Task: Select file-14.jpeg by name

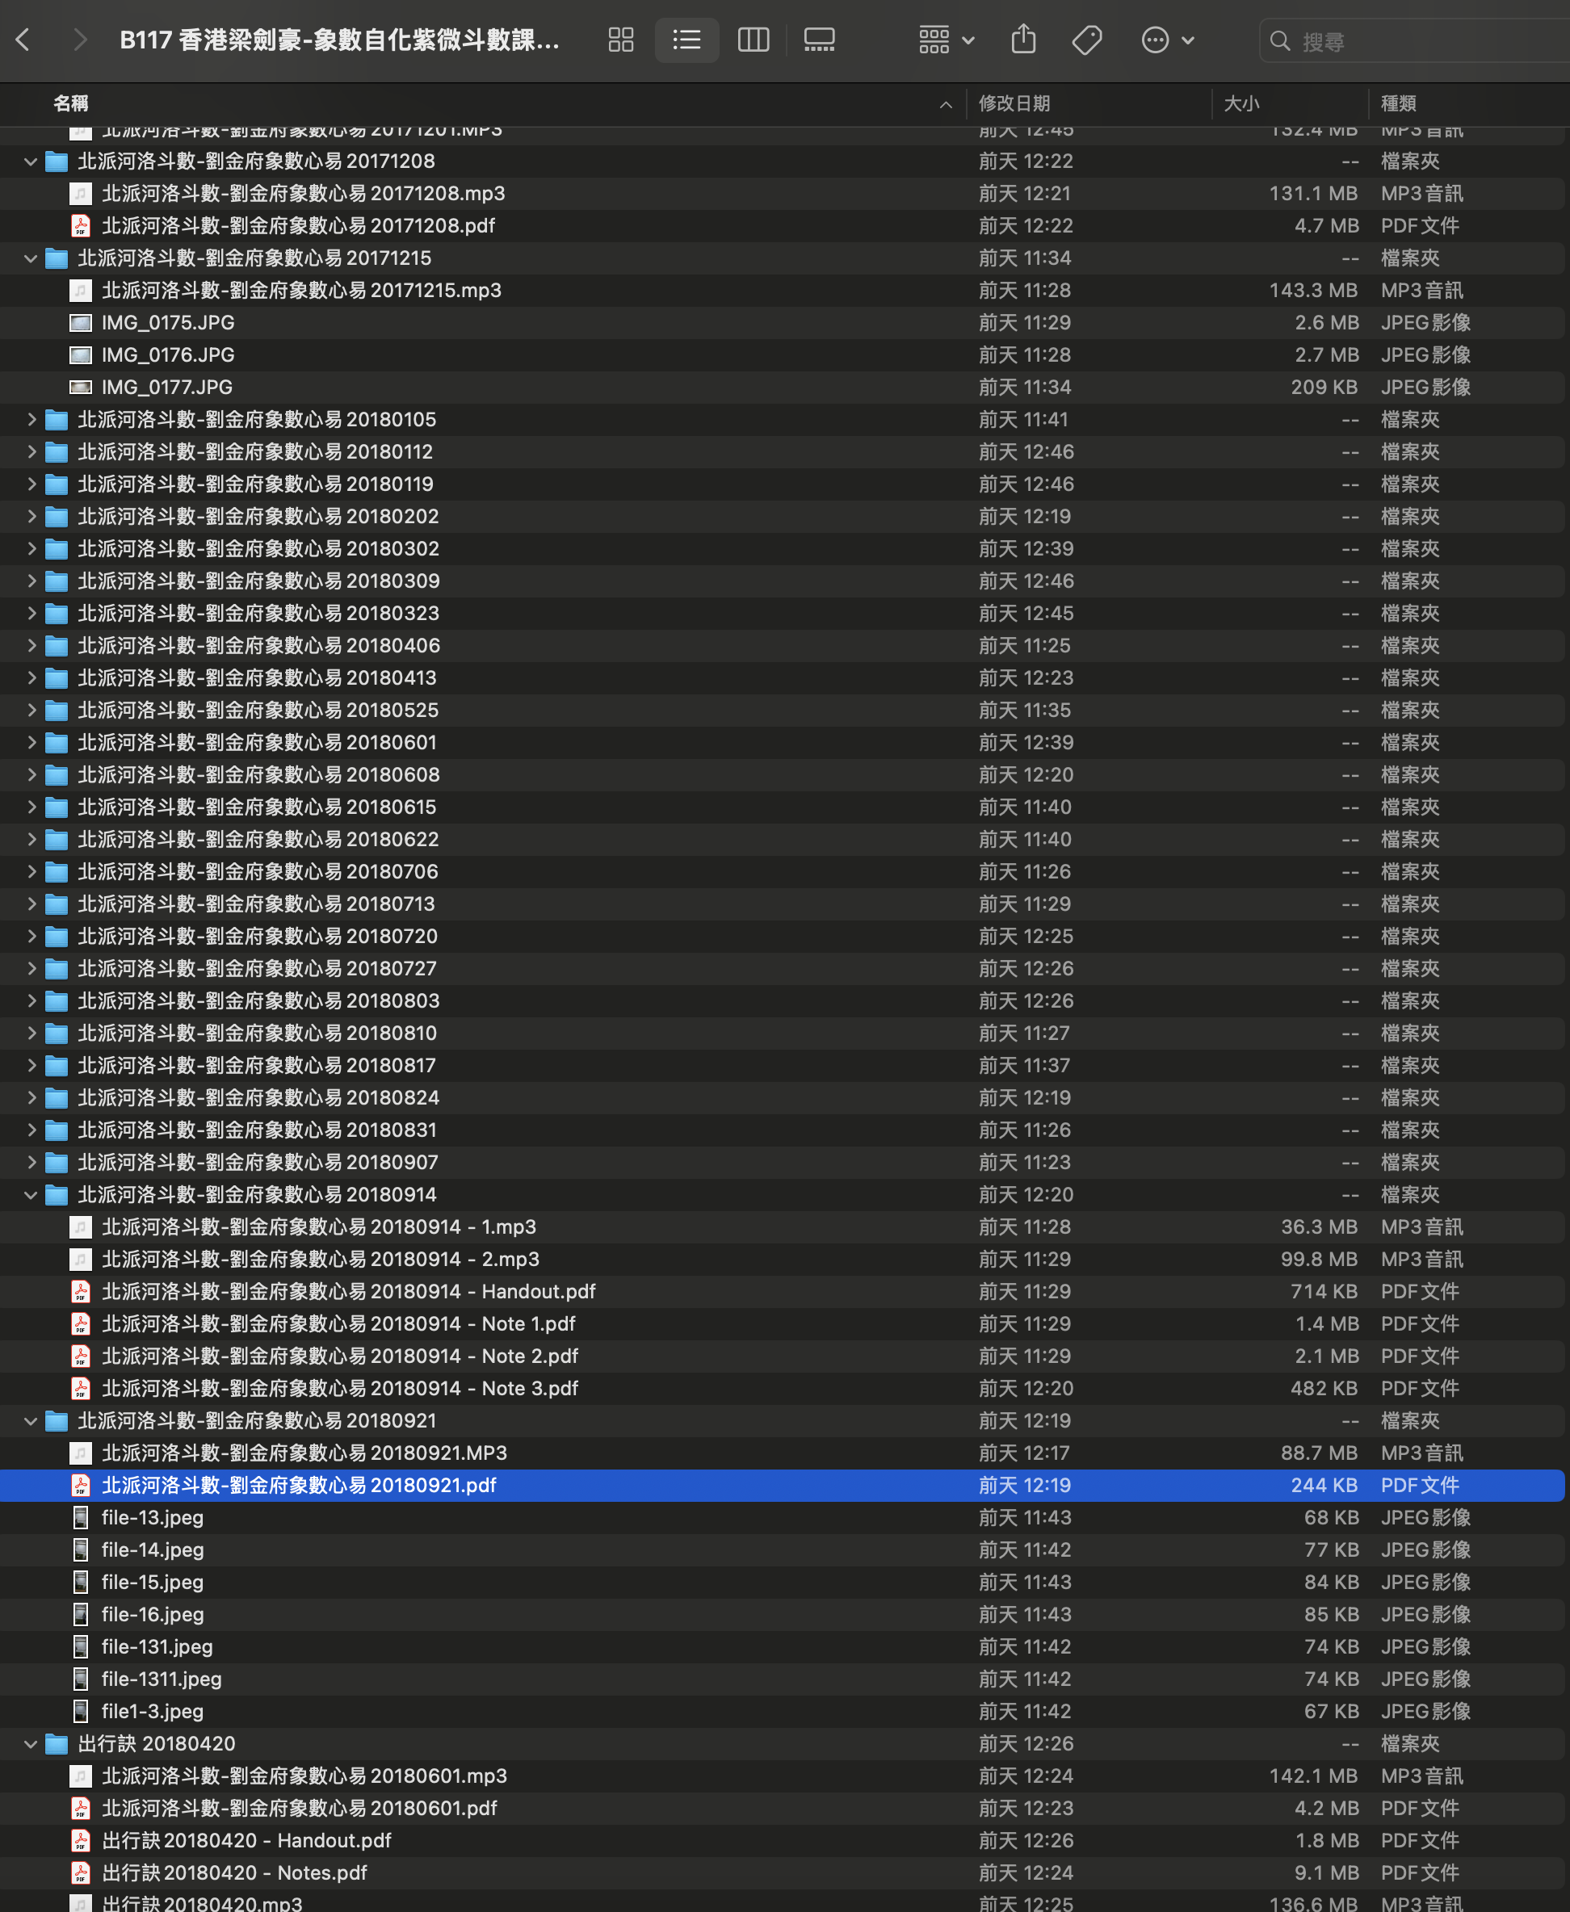Action: [152, 1550]
